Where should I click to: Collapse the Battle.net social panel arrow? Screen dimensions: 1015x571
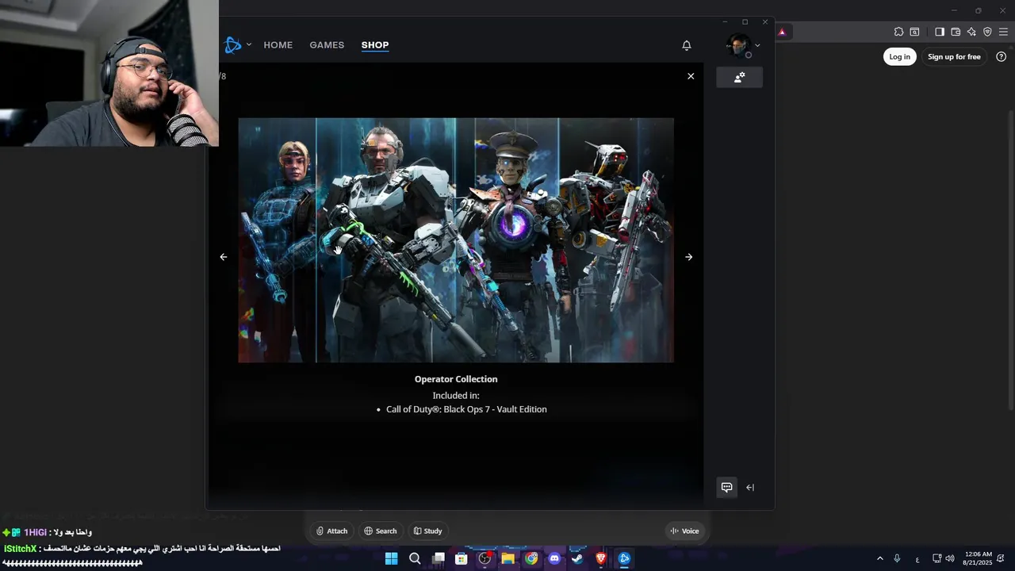pyautogui.click(x=750, y=488)
